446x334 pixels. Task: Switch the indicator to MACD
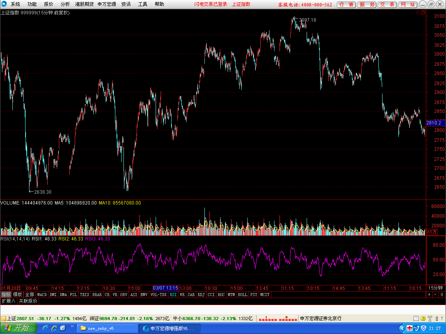(42, 295)
